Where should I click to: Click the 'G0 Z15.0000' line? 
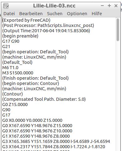[x=15, y=104]
